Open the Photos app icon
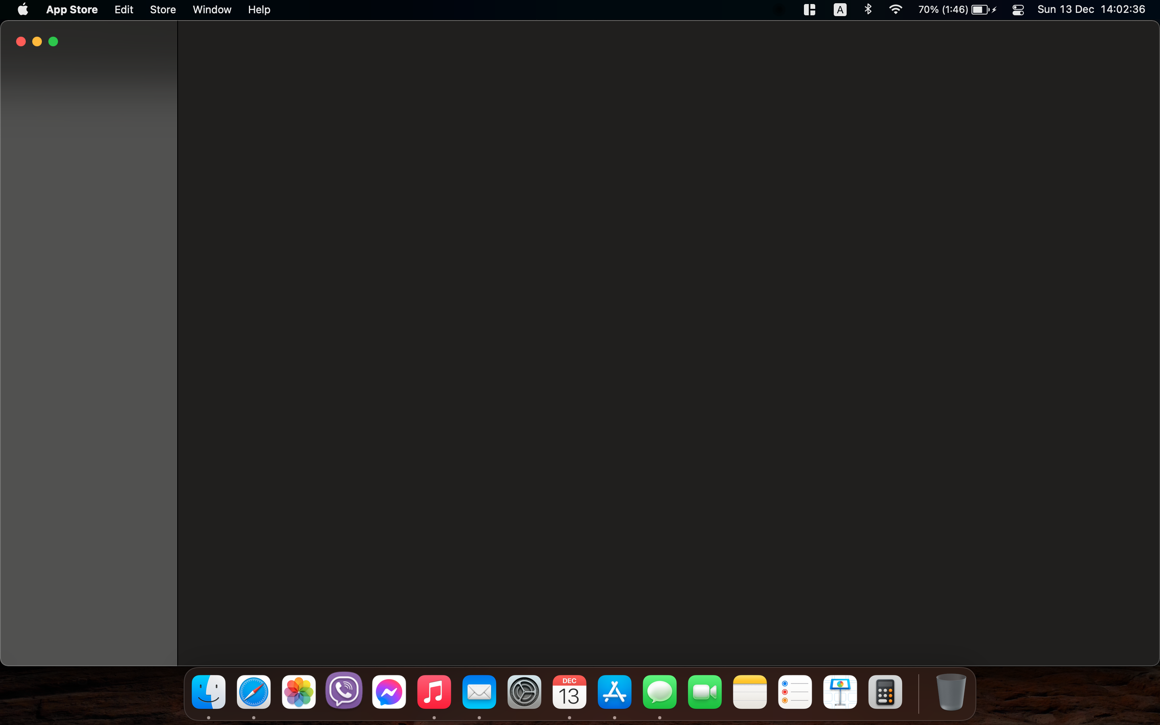The height and width of the screenshot is (725, 1160). [x=298, y=692]
